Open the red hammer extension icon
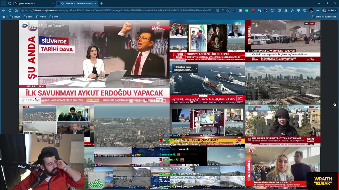Screen dimensions: 339x190 253,10
